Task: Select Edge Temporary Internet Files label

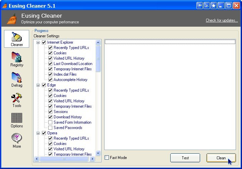Action: click(x=73, y=106)
